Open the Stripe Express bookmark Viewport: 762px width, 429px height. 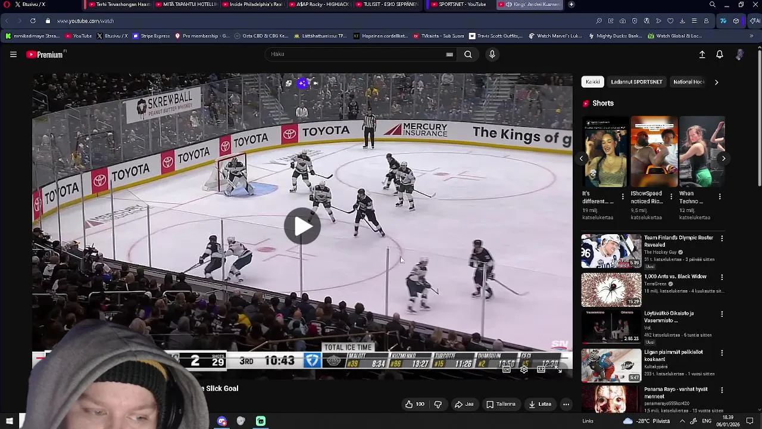tap(151, 36)
